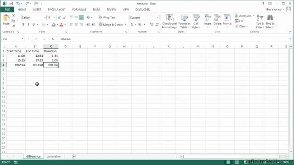
Task: Click the red font color A
Action: pos(61,24)
